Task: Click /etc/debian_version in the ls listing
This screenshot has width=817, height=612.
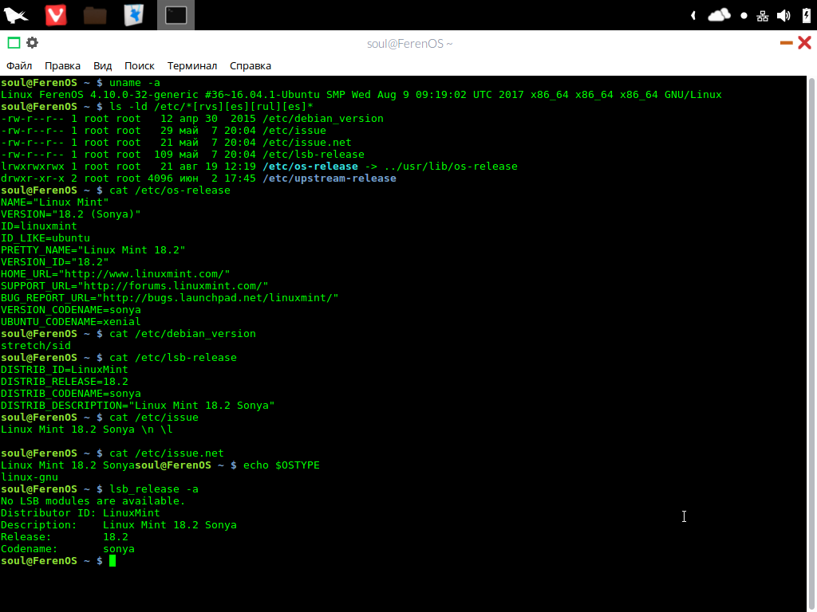Action: pos(323,119)
